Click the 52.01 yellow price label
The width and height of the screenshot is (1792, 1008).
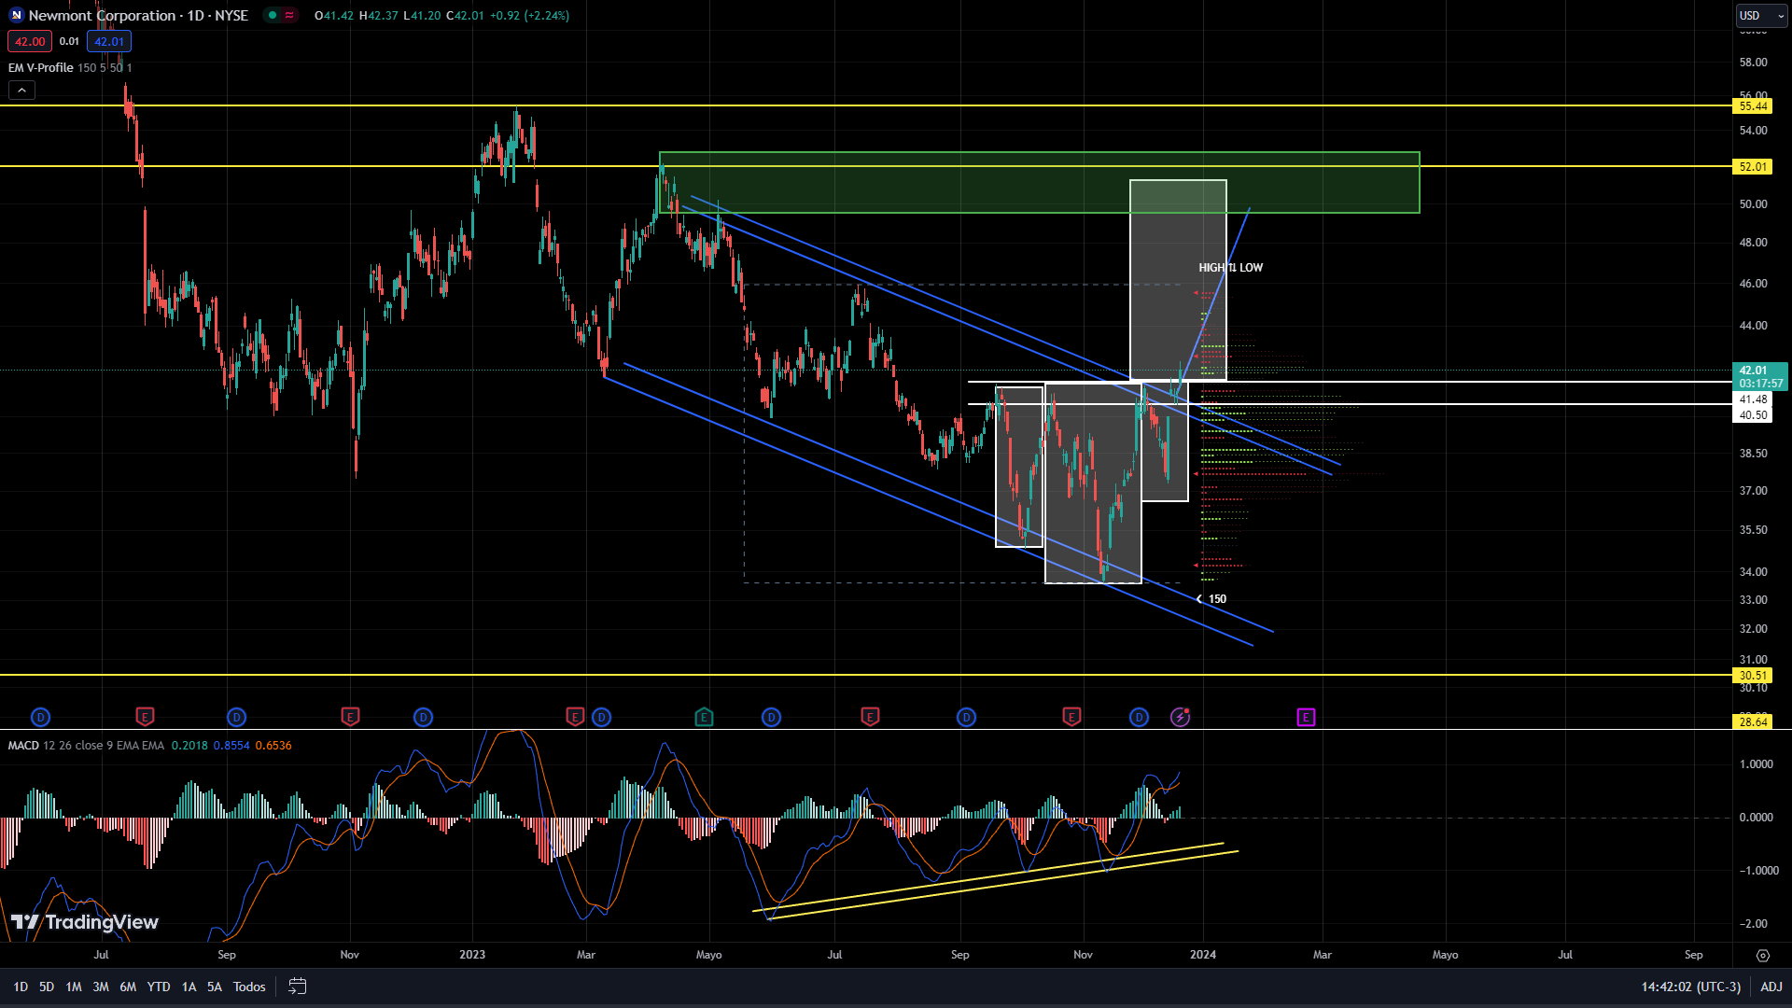tap(1753, 166)
